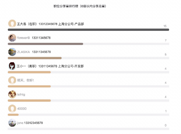
Task: Click the dark bar showing 15 shares
Action: [88, 30]
